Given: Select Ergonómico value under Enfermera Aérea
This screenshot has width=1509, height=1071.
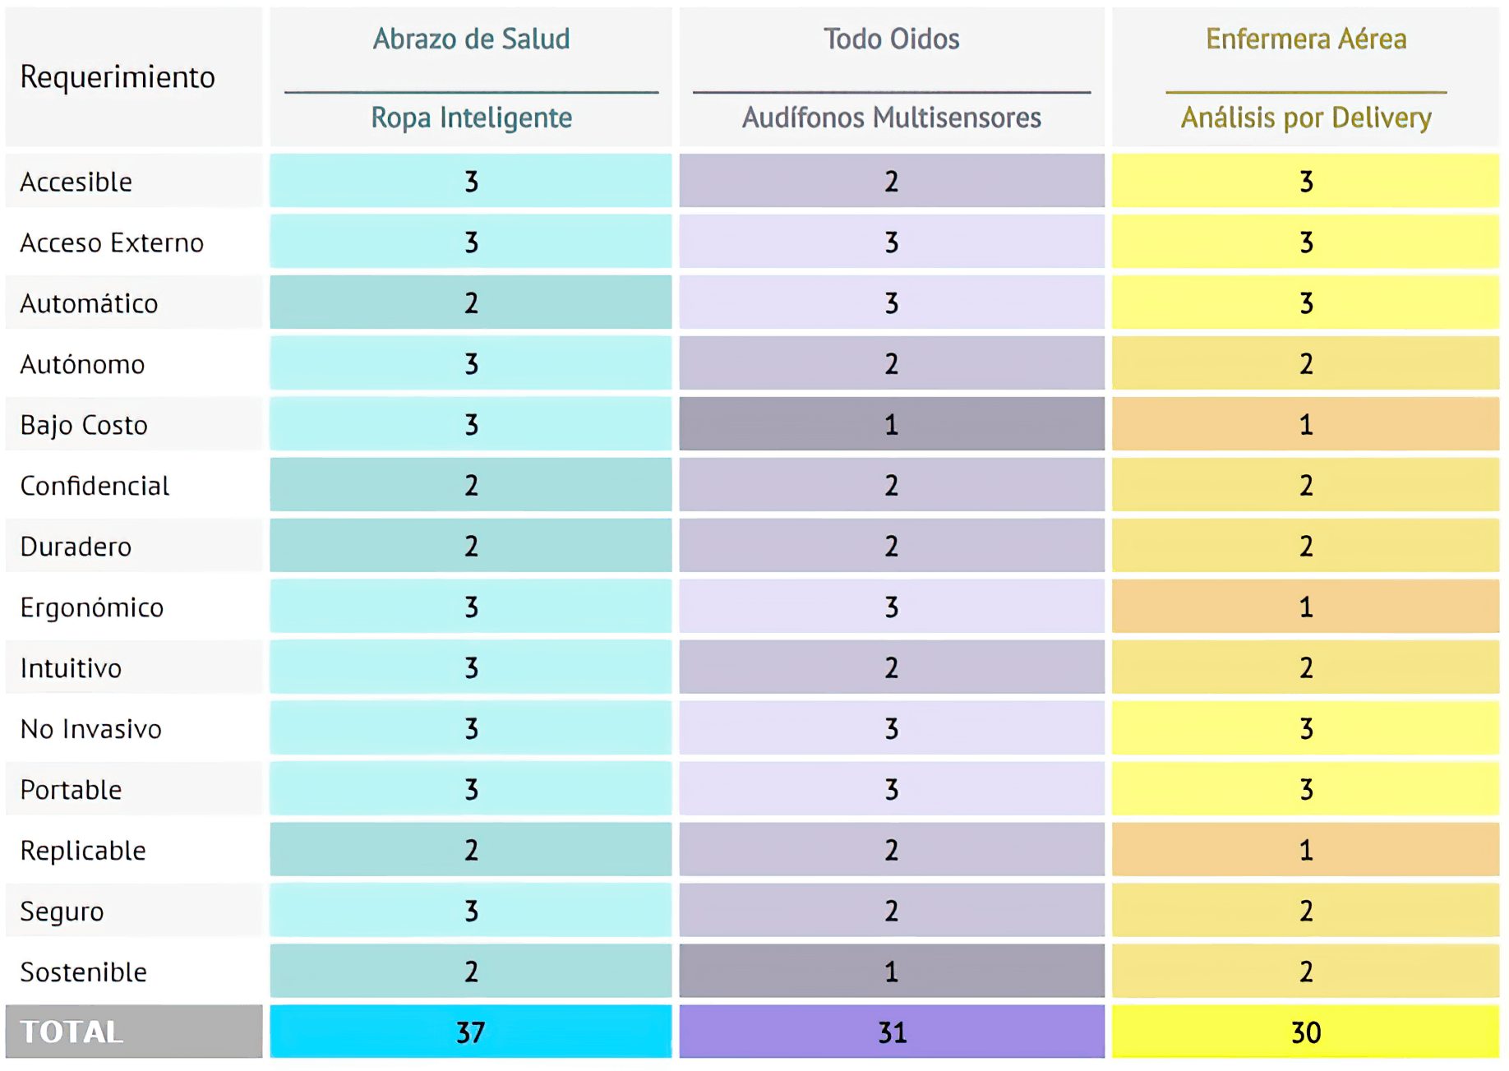Looking at the screenshot, I should pos(1306,607).
